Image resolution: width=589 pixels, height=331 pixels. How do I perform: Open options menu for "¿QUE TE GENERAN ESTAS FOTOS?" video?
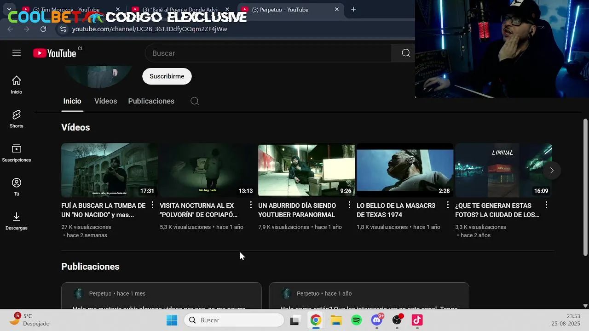[546, 205]
